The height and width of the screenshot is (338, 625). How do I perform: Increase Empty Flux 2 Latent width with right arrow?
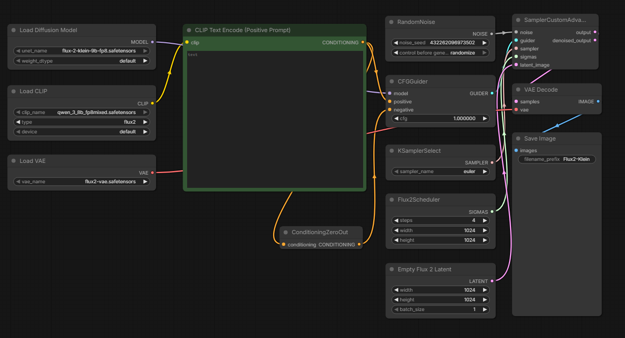(485, 290)
